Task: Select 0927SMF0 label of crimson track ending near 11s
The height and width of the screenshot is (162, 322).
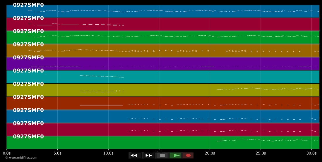Action: tap(28, 18)
